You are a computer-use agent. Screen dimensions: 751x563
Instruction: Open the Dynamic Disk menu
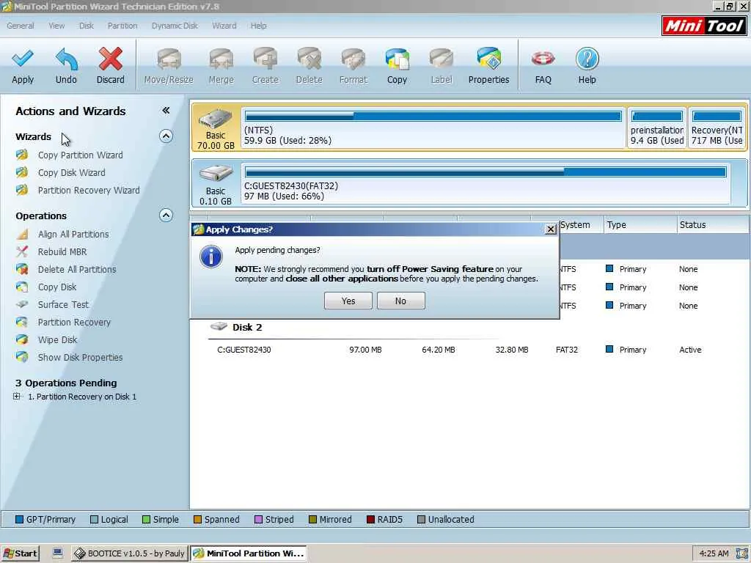(175, 26)
